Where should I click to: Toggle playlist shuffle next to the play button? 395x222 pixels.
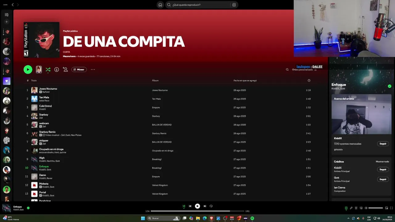click(48, 70)
